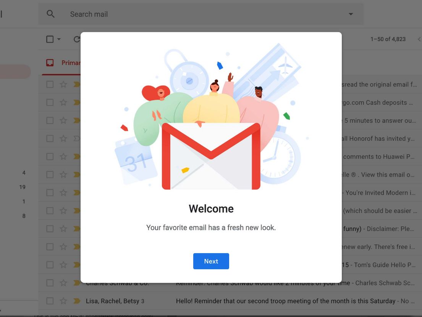422x317 pixels.
Task: Star the first email in the list
Action: 63,85
